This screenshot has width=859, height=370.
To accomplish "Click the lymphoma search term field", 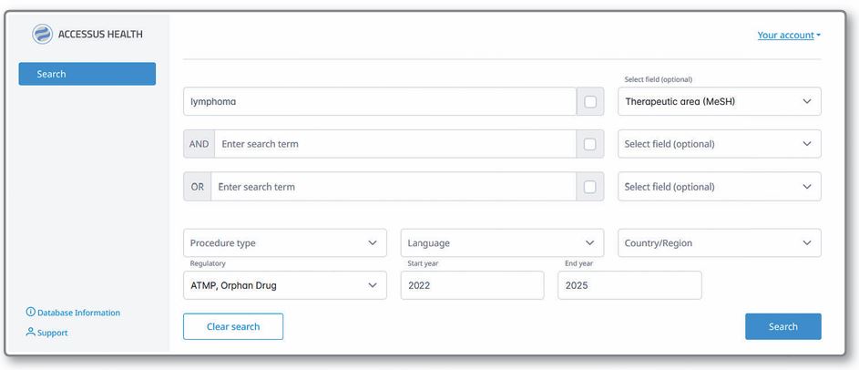I will pyautogui.click(x=379, y=102).
